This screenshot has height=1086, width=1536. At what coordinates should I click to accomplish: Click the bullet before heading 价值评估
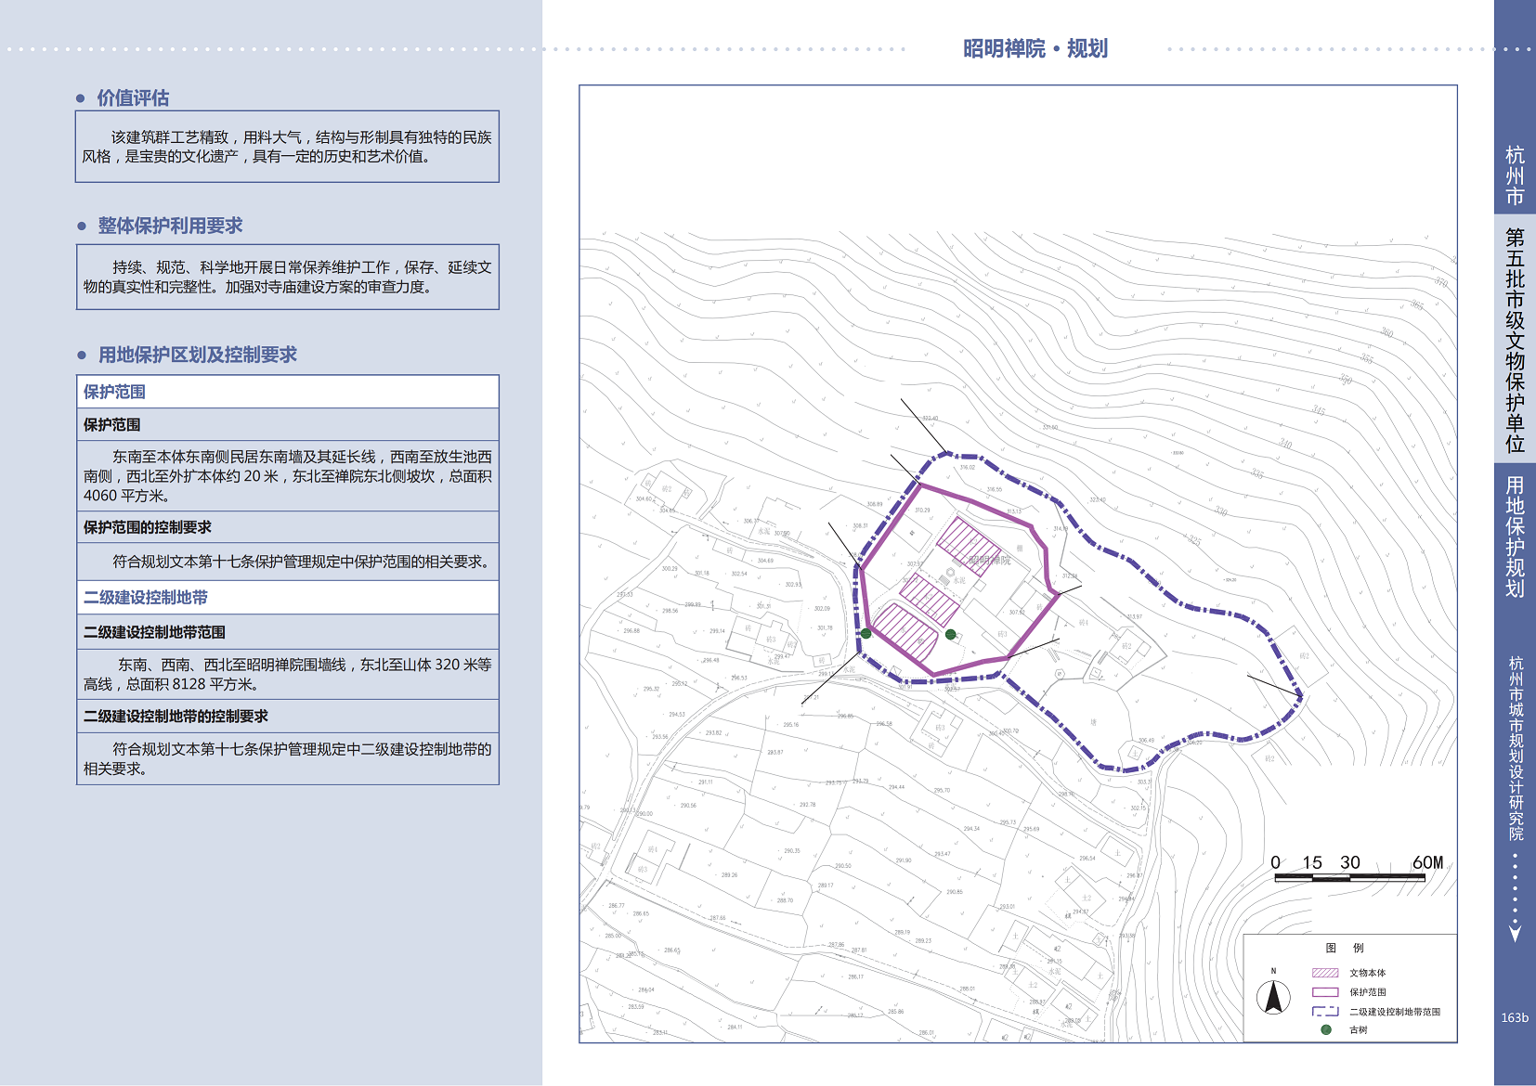click(x=81, y=98)
